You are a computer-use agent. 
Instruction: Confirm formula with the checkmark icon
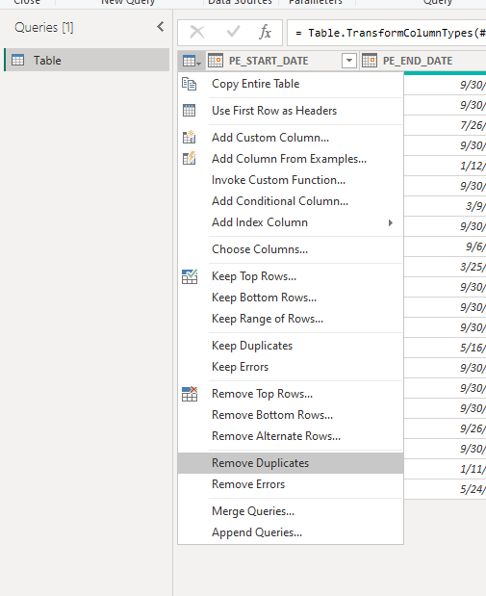click(x=233, y=32)
